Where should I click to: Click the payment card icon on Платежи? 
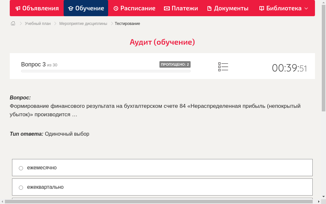coord(167,8)
